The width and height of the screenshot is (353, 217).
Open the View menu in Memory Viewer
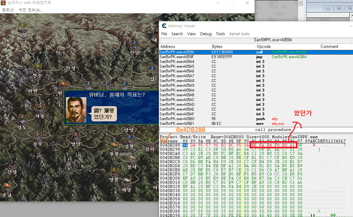coord(191,34)
